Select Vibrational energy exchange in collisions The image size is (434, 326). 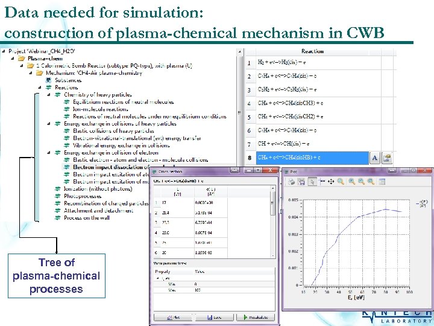click(x=121, y=145)
